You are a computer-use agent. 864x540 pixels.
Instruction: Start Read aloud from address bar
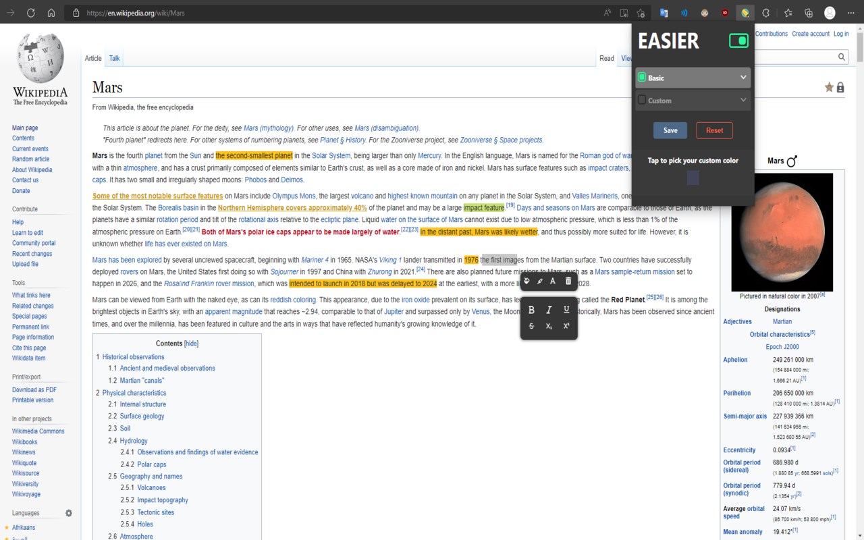point(607,13)
